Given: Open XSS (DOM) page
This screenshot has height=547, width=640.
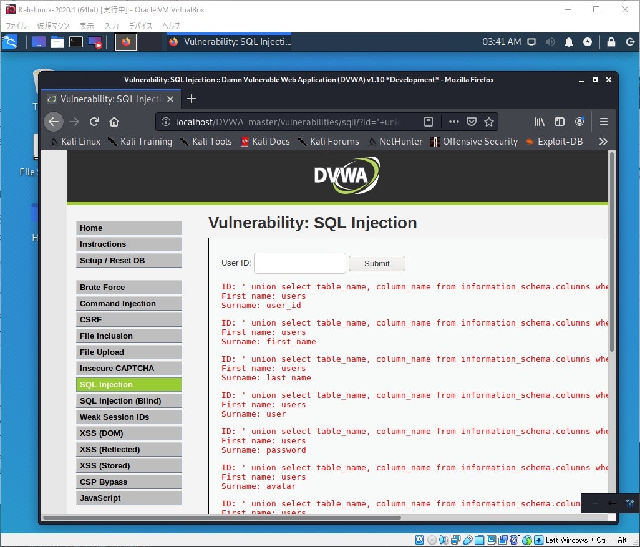Looking at the screenshot, I should (129, 433).
